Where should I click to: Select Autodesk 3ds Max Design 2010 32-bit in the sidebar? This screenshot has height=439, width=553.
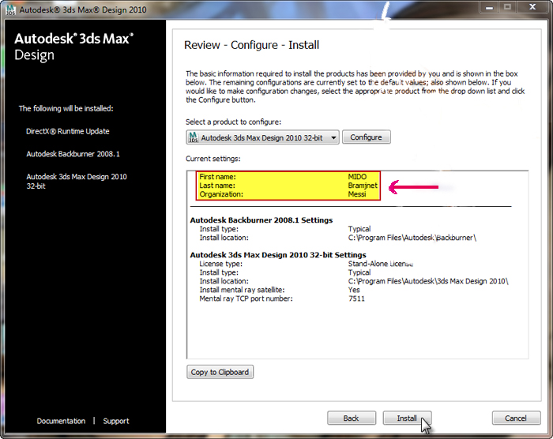click(x=77, y=182)
